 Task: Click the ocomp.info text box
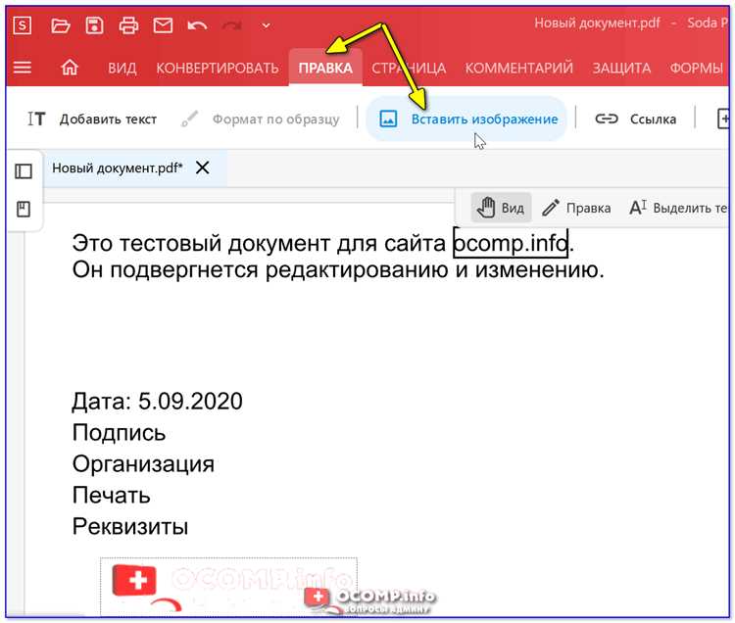pos(511,243)
